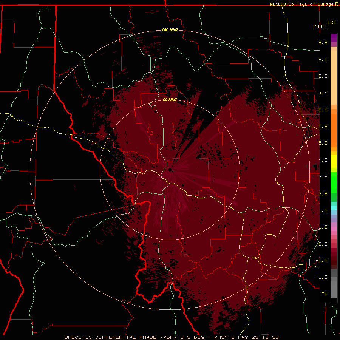
Task: Click the -1.3 legend value
Action: pos(321,277)
